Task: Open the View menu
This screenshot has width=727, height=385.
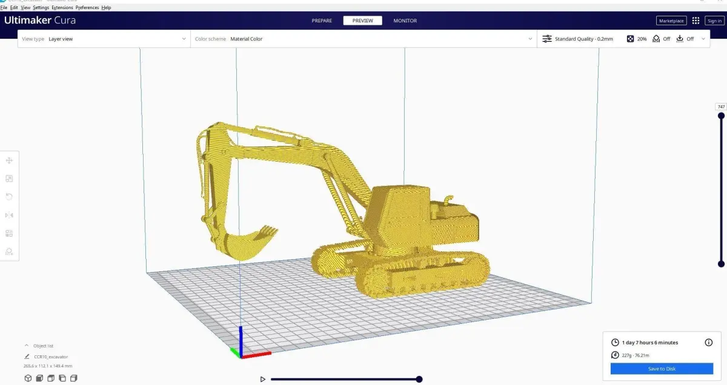Action: pos(25,8)
